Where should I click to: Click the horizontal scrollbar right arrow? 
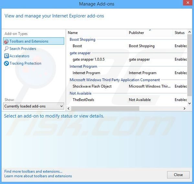[185, 109]
